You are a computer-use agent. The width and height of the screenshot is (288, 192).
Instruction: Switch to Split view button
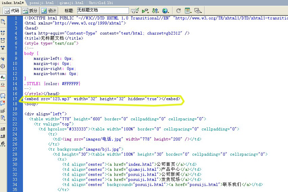pos(30,11)
